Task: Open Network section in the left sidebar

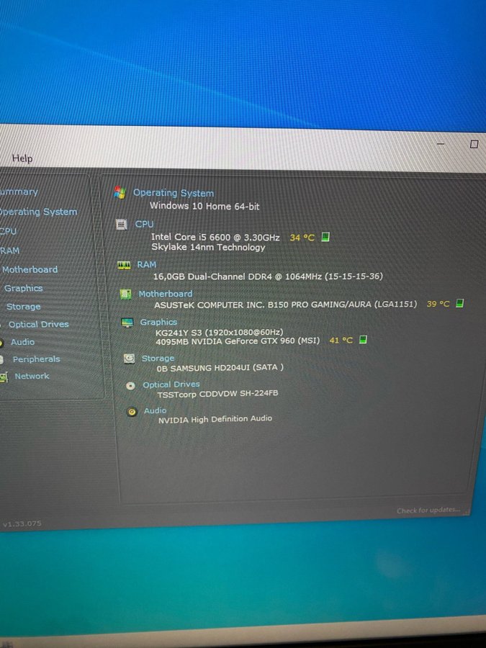Action: 32,376
